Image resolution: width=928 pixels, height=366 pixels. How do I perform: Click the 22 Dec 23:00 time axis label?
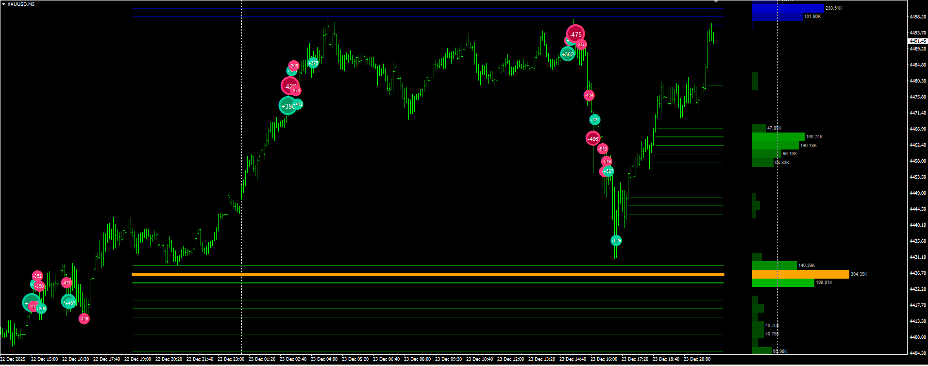(231, 359)
